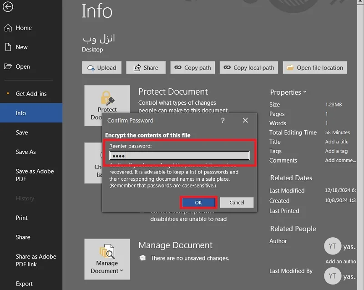Click the Upload cloud button
364x290 pixels.
tap(101, 67)
